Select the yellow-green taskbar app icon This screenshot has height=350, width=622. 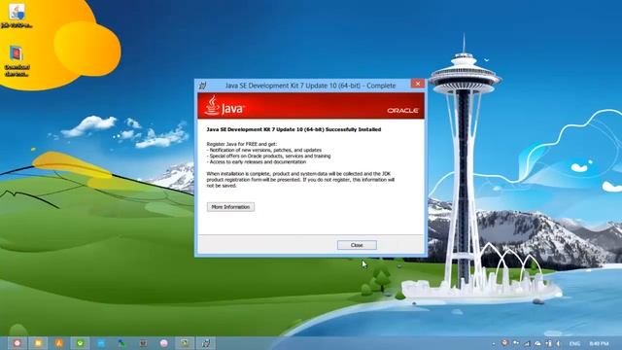(x=185, y=343)
